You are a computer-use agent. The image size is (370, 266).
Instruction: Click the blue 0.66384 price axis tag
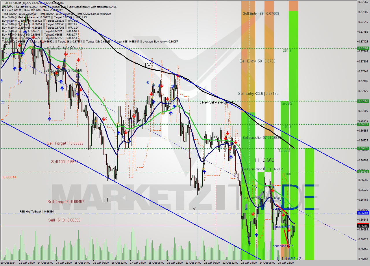tap(363, 213)
